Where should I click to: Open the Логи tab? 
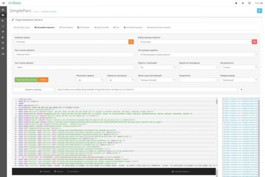[x=116, y=27]
